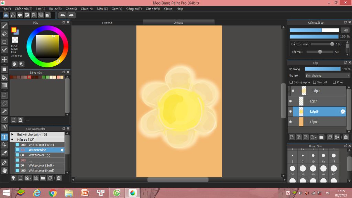Image resolution: width=352 pixels, height=198 pixels.
Task: Toggle visibility of Lớp7 layer
Action: [290, 101]
